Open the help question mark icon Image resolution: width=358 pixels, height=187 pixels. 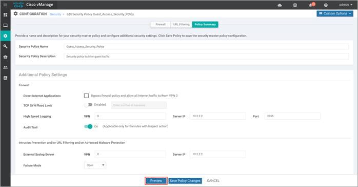(x=326, y=5)
